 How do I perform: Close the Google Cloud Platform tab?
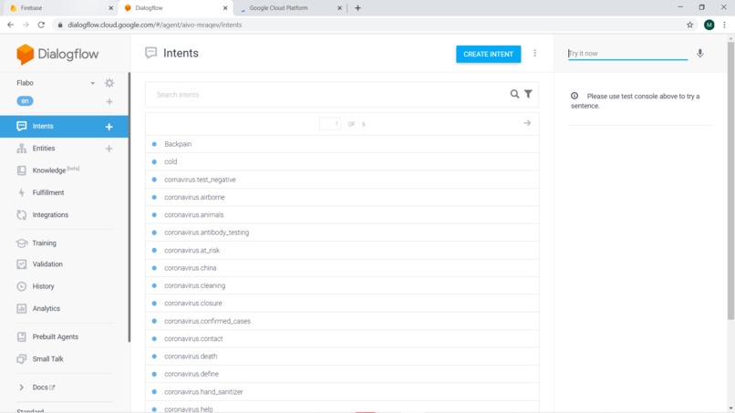pyautogui.click(x=339, y=8)
